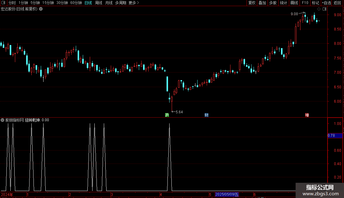Click the diamond icon in chart header
The height and width of the screenshot is (198, 344).
click(x=319, y=9)
